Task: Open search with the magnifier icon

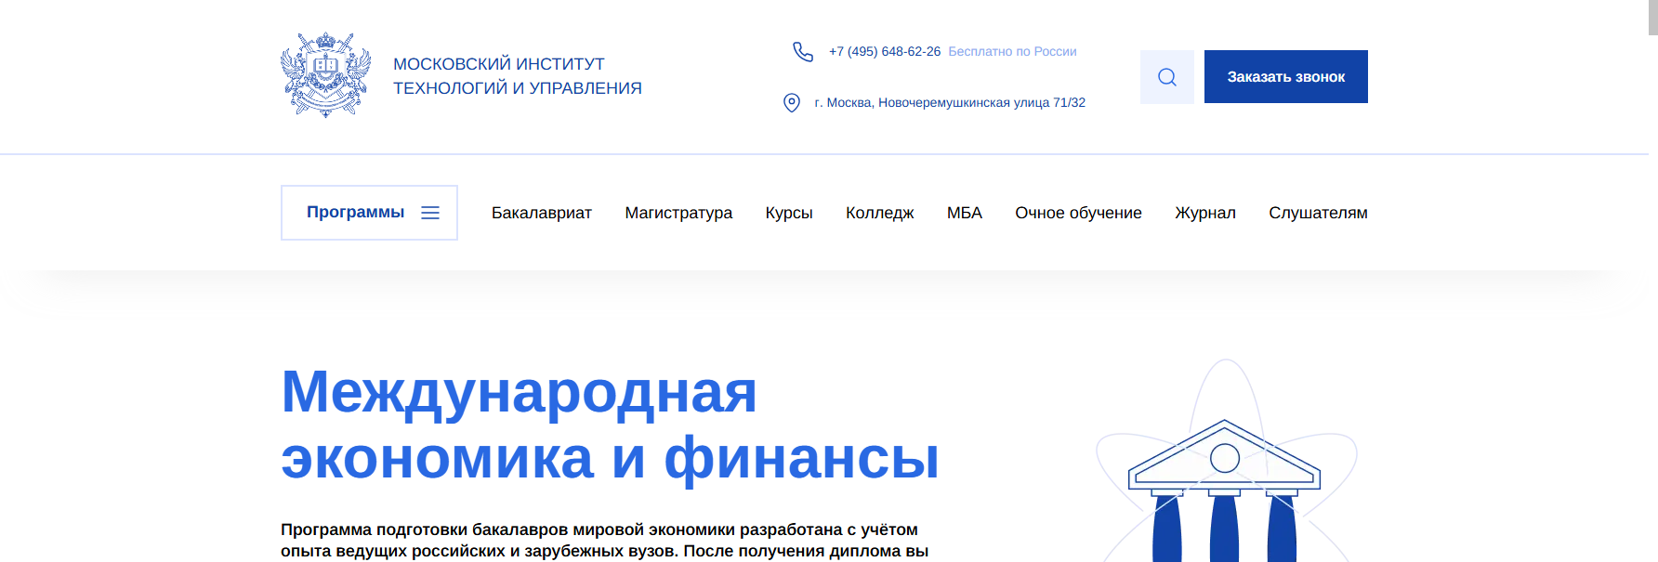Action: pos(1167,77)
